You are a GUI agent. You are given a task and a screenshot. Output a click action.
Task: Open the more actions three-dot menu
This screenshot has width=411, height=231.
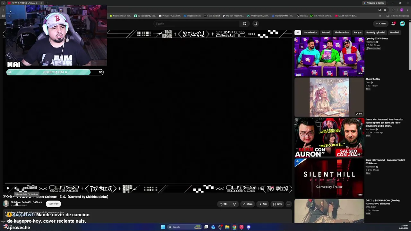[288, 204]
